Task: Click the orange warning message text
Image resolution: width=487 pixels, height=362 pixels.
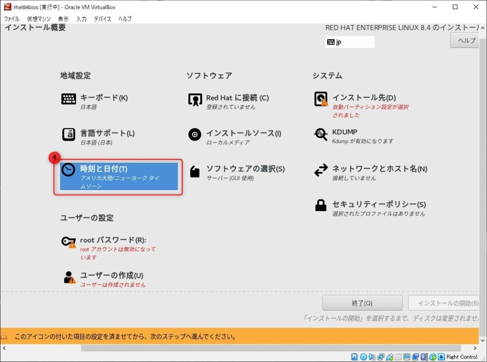Action: pyautogui.click(x=125, y=336)
